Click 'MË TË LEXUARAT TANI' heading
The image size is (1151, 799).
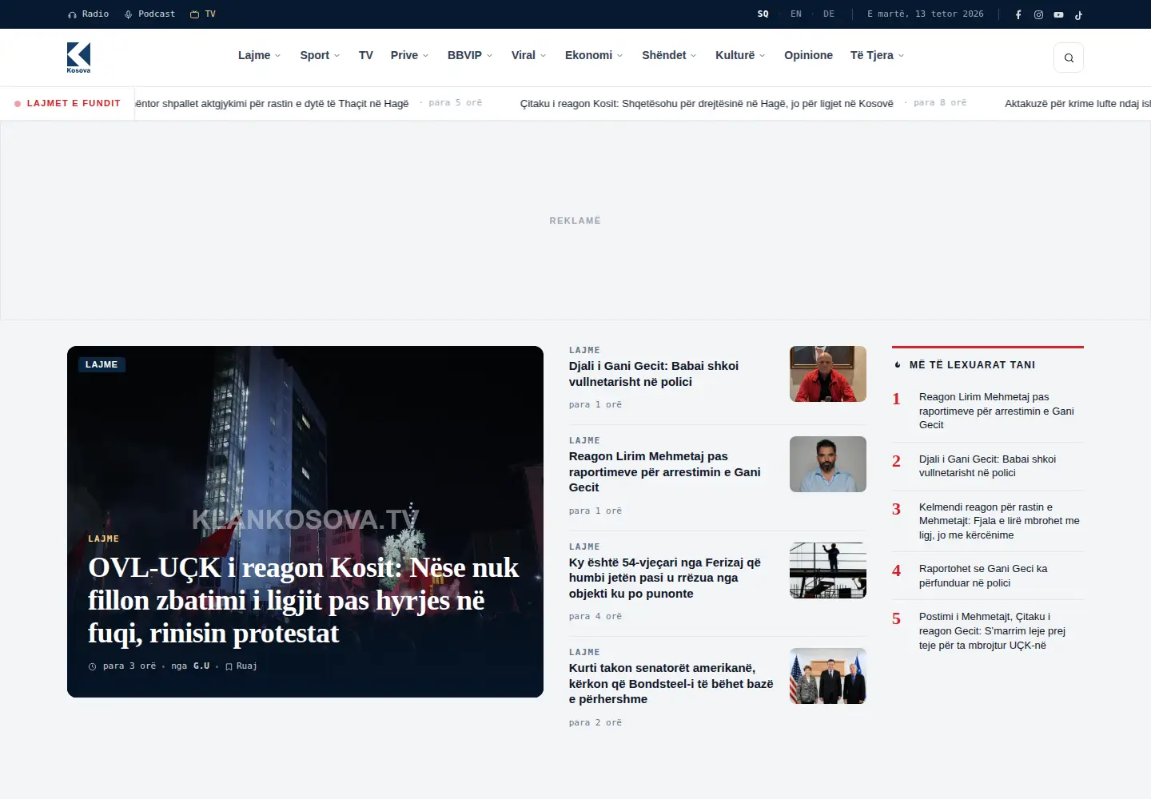[x=972, y=364]
